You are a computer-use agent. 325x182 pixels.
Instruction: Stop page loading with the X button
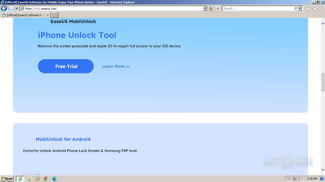pos(218,9)
